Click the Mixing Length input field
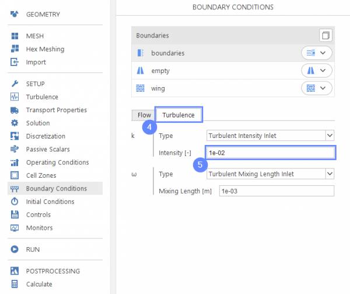This screenshot has height=294, width=350. coord(276,191)
